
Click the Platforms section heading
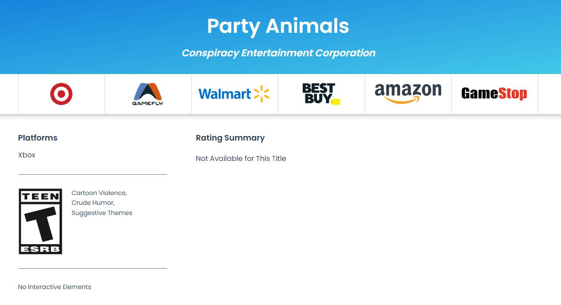coord(37,138)
